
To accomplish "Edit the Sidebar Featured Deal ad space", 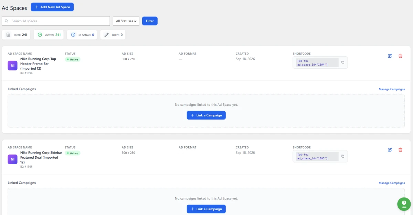I will [390, 150].
